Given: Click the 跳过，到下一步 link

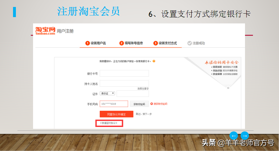Looking at the screenshot, I should coord(144,114).
